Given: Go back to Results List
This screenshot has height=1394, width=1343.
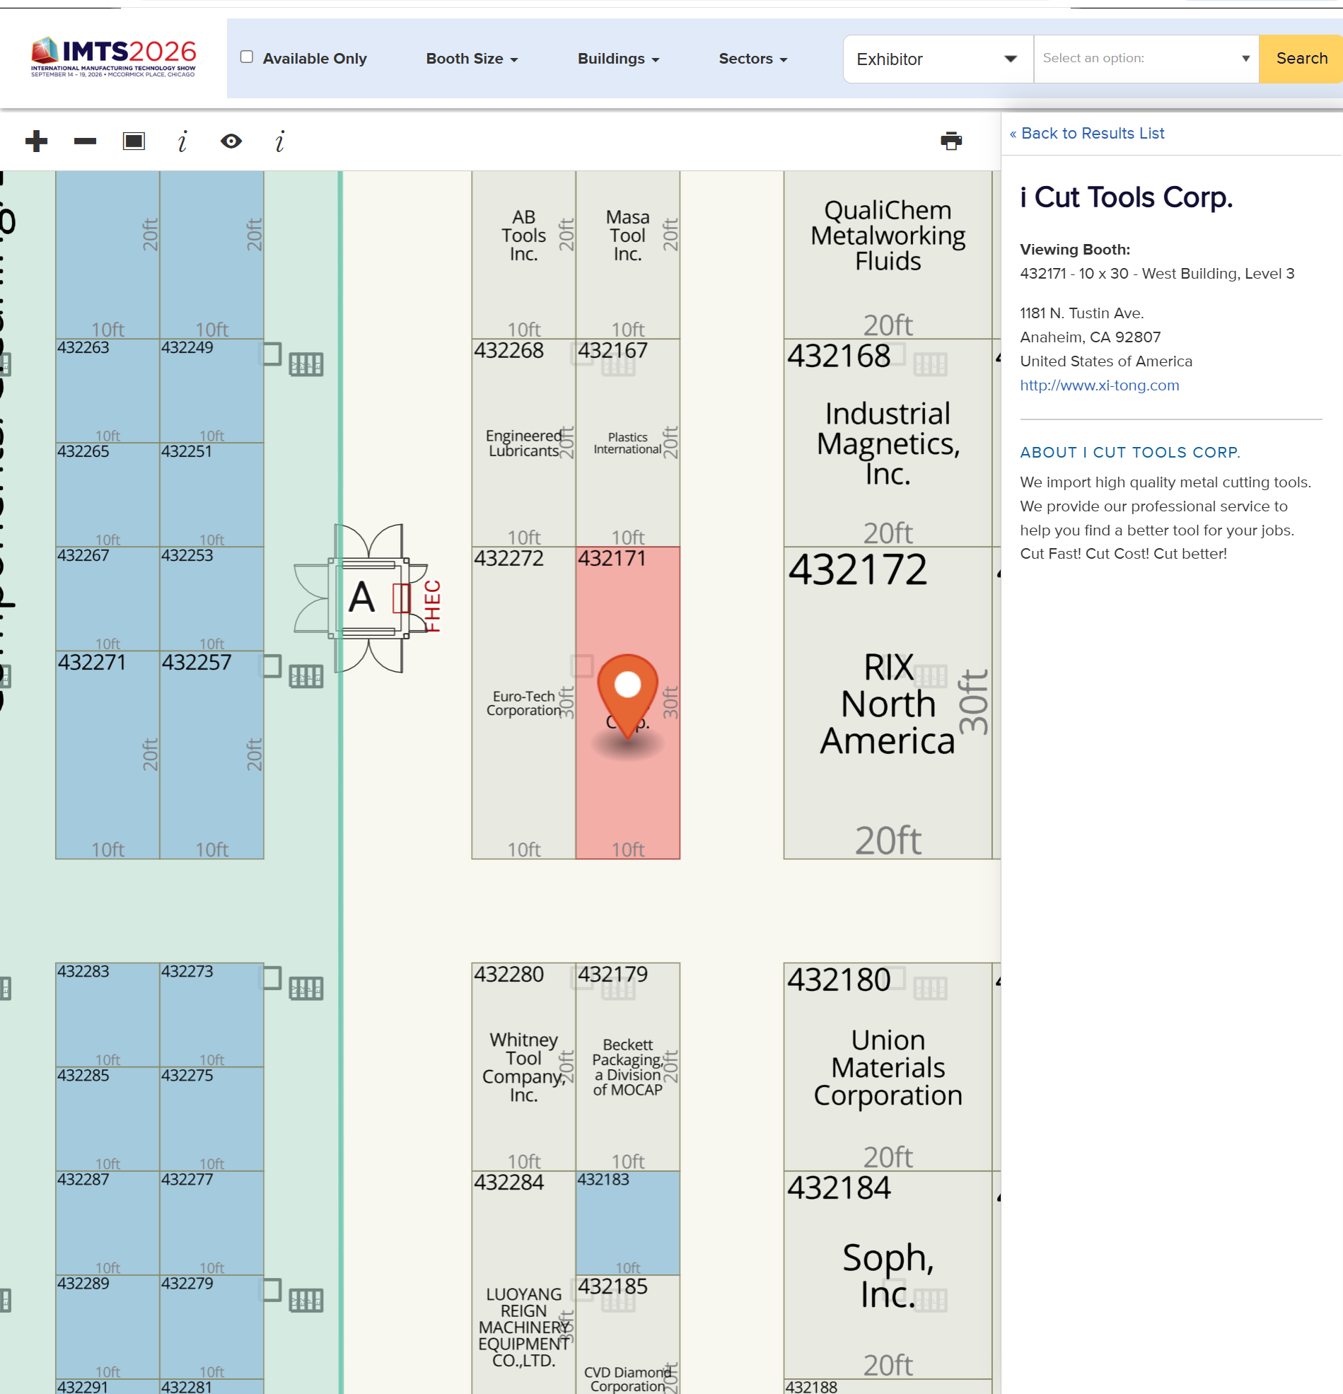Looking at the screenshot, I should click(x=1087, y=133).
